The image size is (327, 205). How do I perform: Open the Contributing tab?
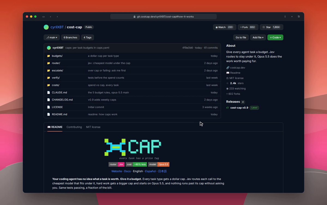[74, 127]
